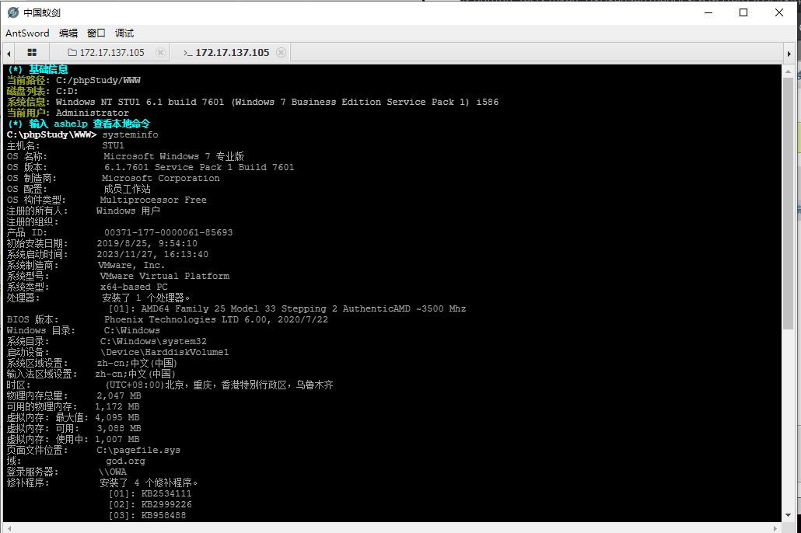This screenshot has width=801, height=533.
Task: Click the virtual memory max '4,095 MB'
Action: 117,417
